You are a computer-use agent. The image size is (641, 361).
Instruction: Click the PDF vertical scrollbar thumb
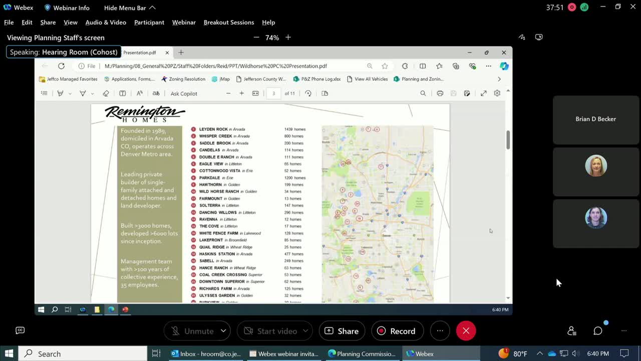pos(508,139)
